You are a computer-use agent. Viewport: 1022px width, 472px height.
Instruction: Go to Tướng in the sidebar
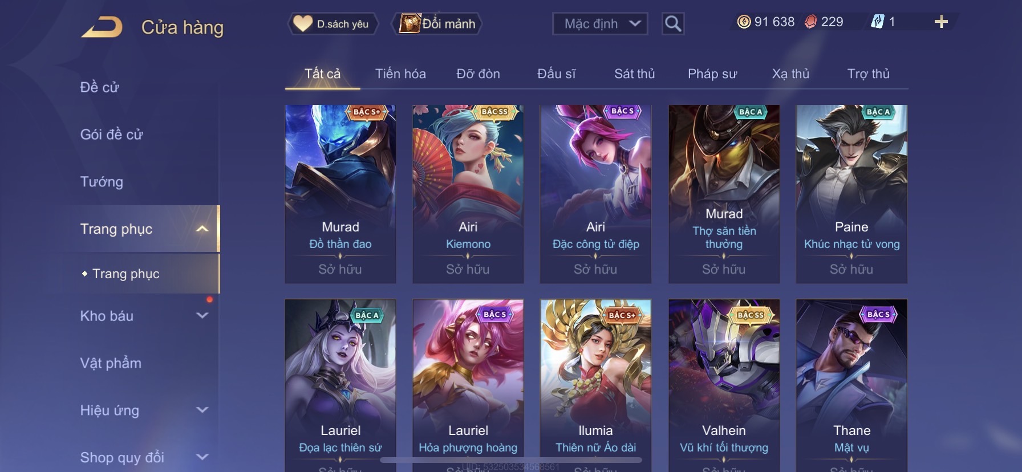coord(102,182)
